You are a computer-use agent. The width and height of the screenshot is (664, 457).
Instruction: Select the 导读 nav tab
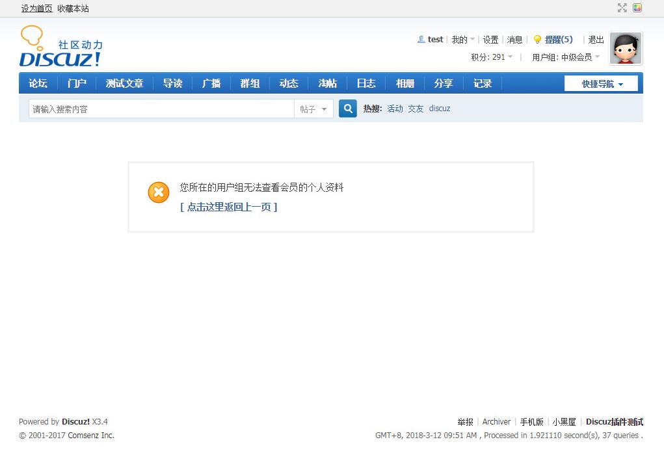pyautogui.click(x=173, y=83)
